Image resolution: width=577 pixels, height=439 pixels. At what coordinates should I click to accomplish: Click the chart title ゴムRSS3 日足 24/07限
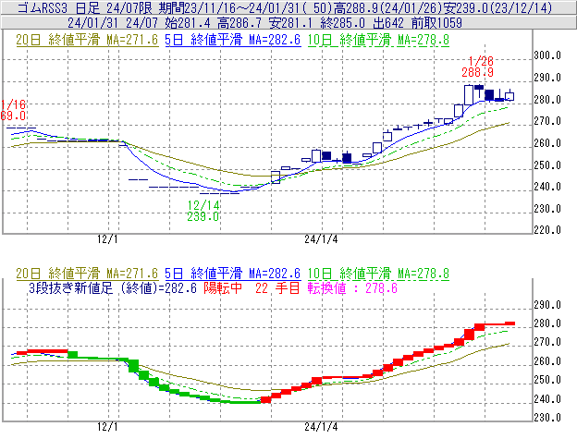click(x=85, y=7)
